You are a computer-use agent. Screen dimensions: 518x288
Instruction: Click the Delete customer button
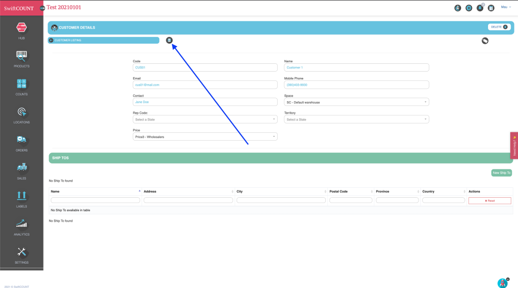click(499, 27)
